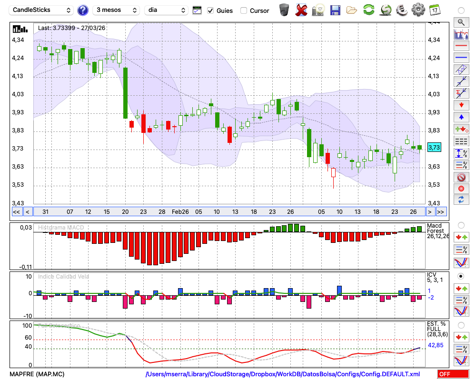Image resolution: width=476 pixels, height=381 pixels.
Task: Click the green refresh arrows icon
Action: [368, 10]
